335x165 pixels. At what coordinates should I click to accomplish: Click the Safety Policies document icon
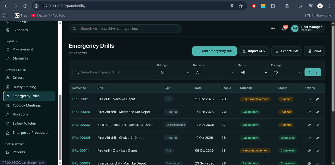tap(8, 124)
